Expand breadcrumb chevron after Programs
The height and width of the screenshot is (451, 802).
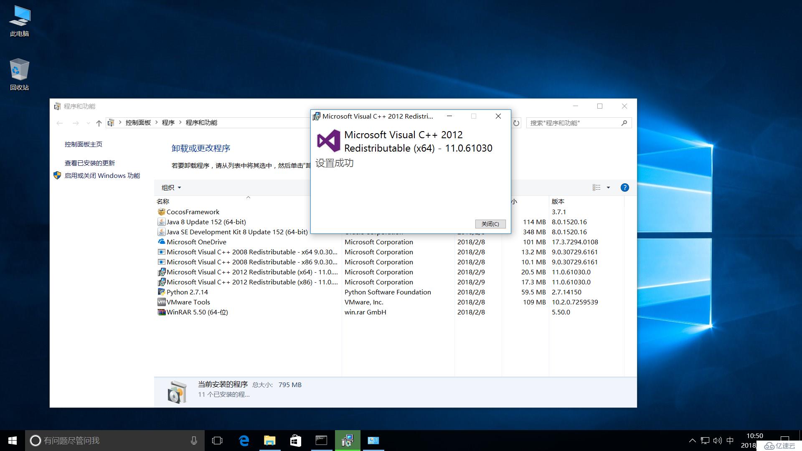(x=180, y=122)
